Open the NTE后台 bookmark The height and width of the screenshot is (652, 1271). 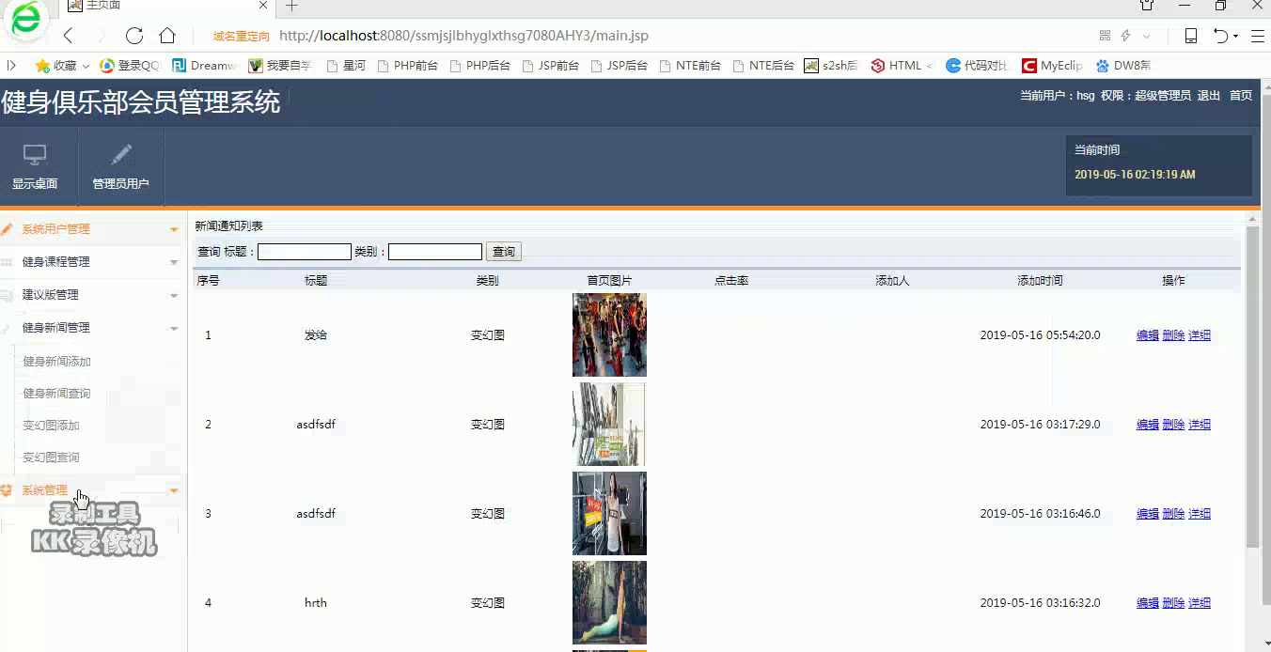762,66
